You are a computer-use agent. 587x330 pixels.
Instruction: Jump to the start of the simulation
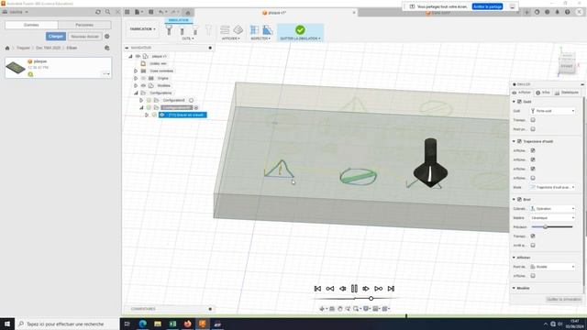point(317,289)
